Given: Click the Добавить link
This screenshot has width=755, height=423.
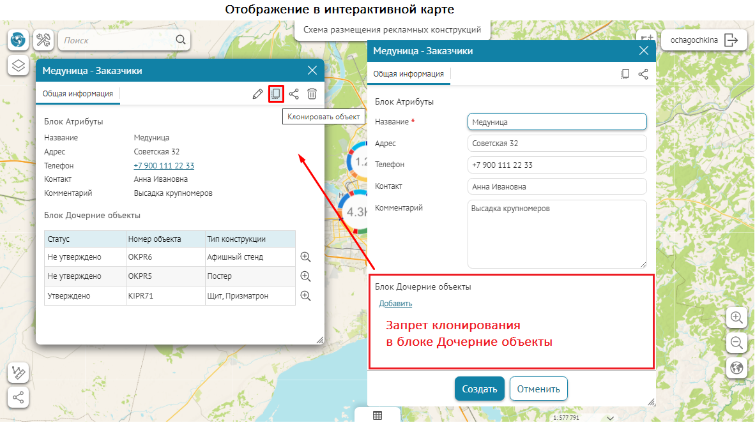Looking at the screenshot, I should pos(395,304).
